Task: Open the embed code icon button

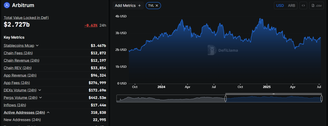Action: point(303,6)
